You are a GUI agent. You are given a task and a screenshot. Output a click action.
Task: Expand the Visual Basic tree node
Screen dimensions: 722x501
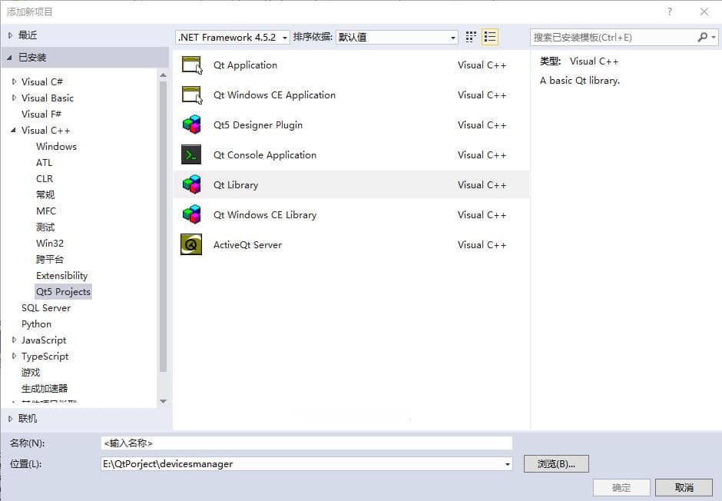tap(14, 98)
